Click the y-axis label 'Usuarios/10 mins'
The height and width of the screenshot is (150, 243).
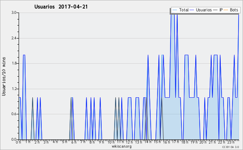(4, 76)
